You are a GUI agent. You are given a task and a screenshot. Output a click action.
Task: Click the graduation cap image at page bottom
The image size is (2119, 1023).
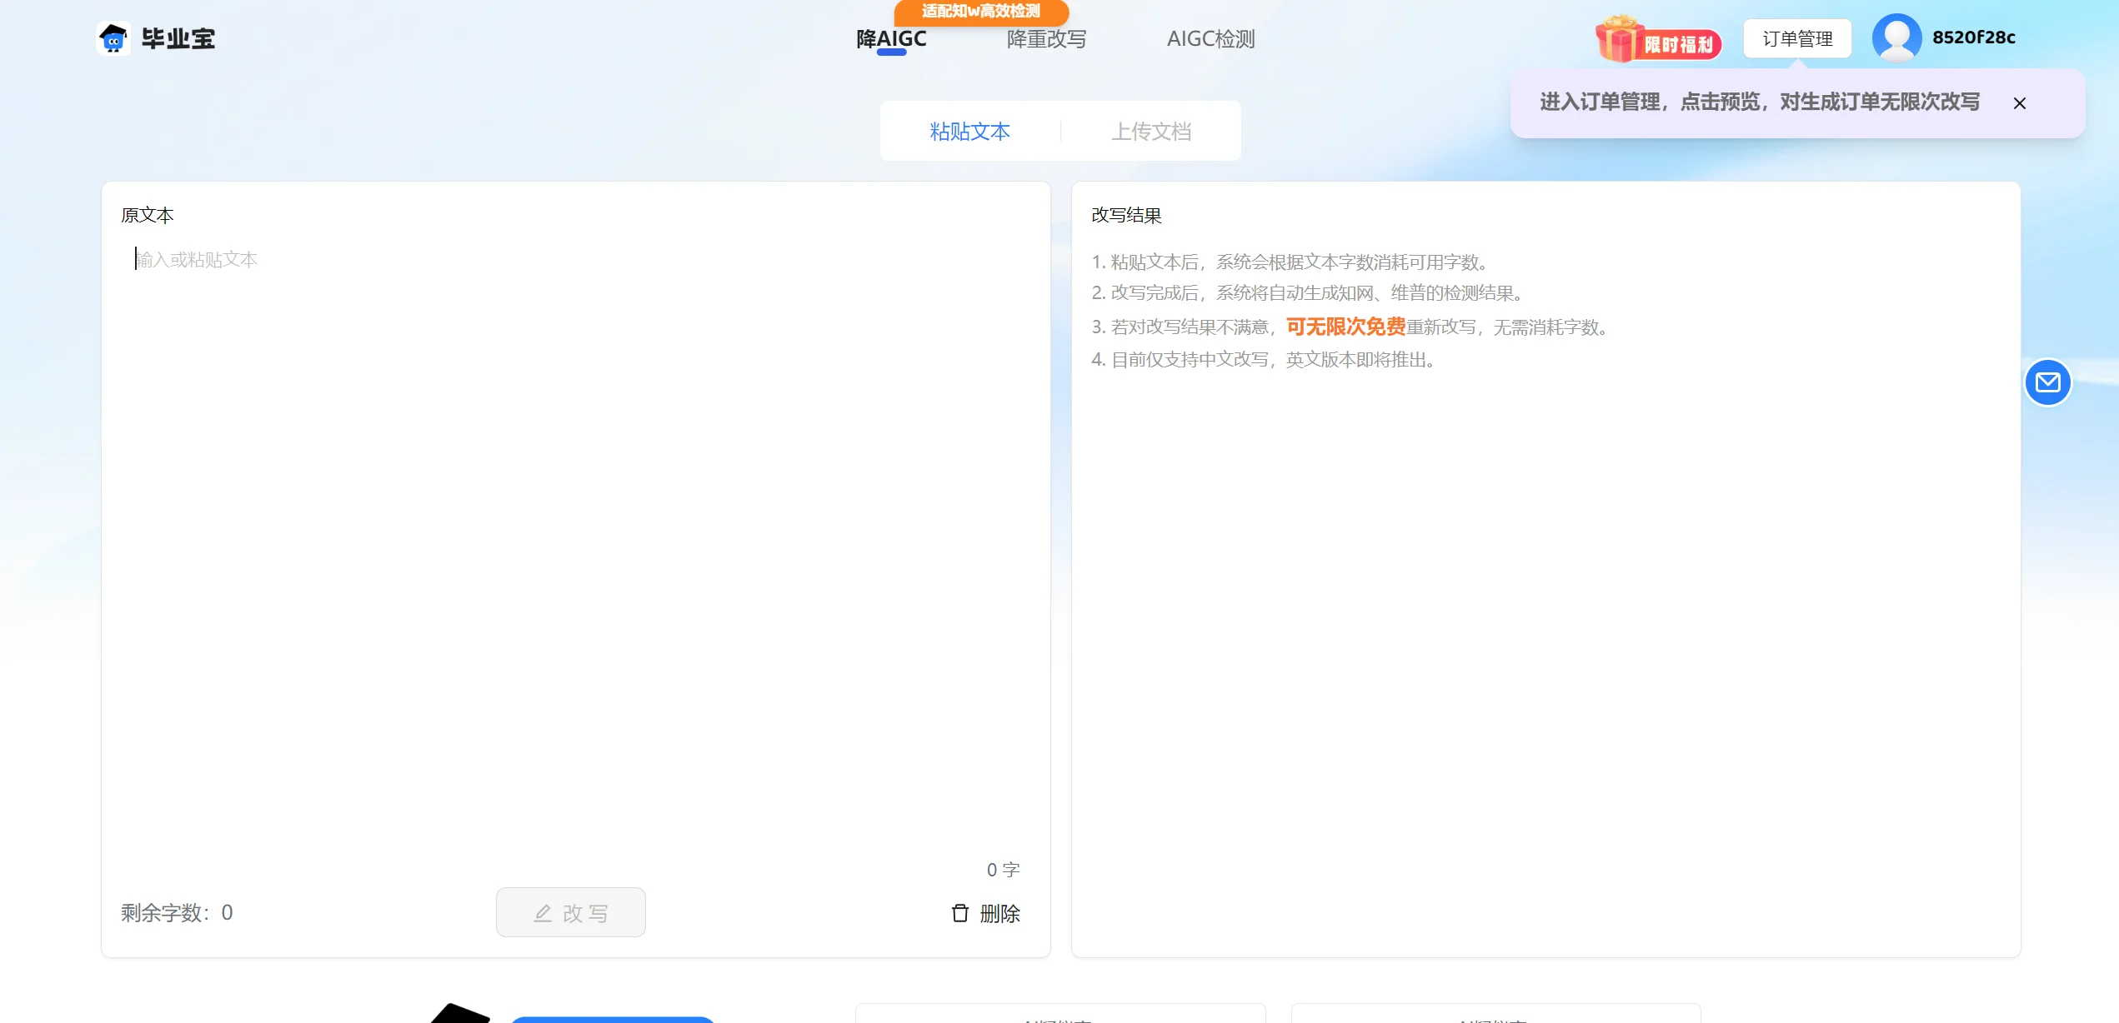pyautogui.click(x=460, y=1012)
